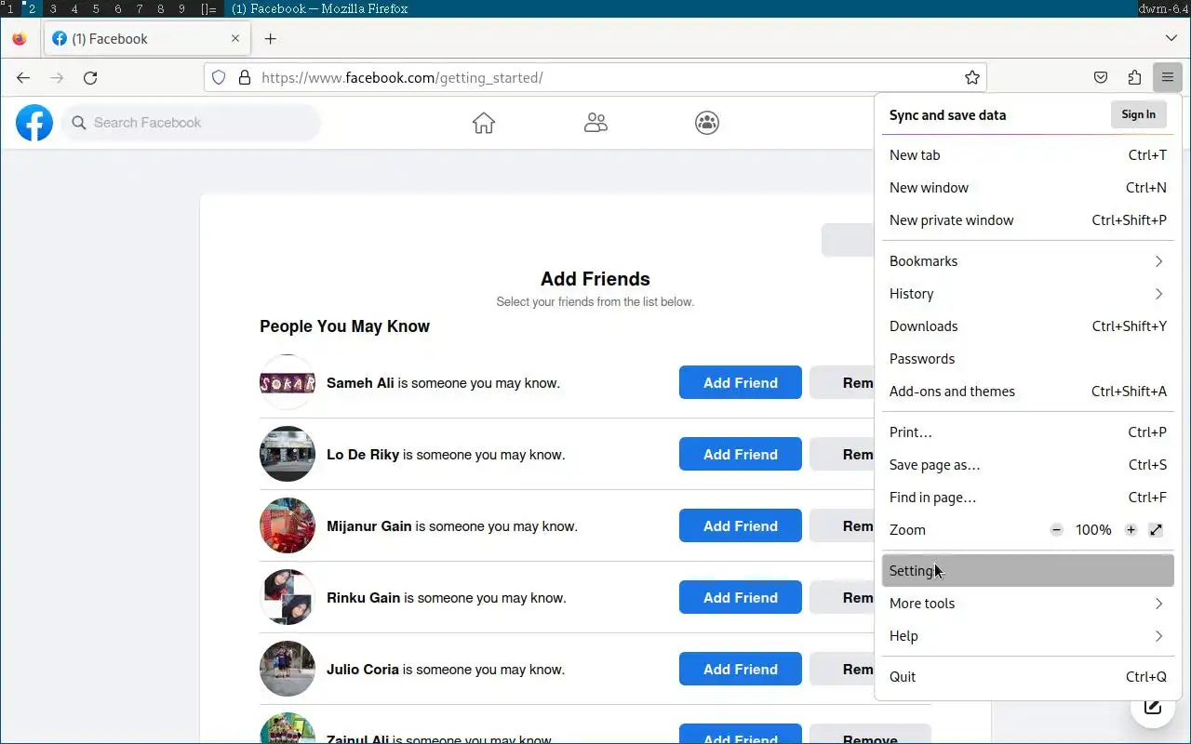Add Rinku Gain as a friend
The width and height of the screenshot is (1191, 744).
741,597
